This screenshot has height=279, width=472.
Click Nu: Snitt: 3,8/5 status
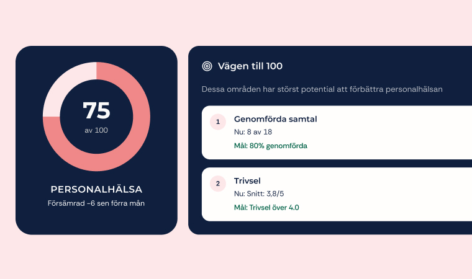click(259, 193)
